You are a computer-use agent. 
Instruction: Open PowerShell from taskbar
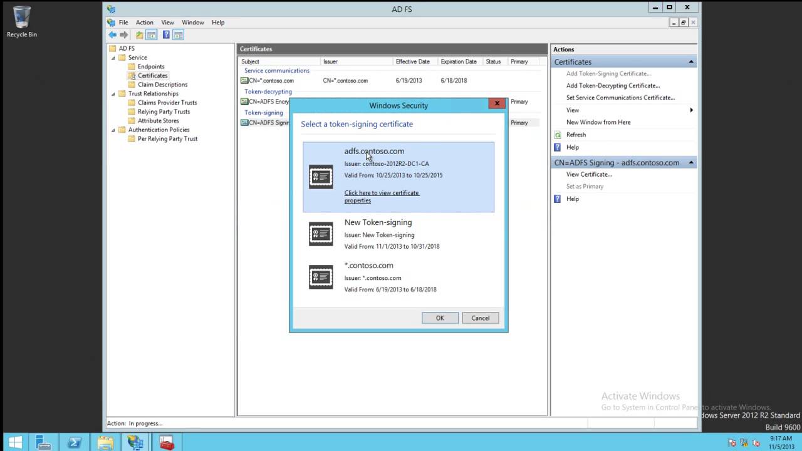74,442
